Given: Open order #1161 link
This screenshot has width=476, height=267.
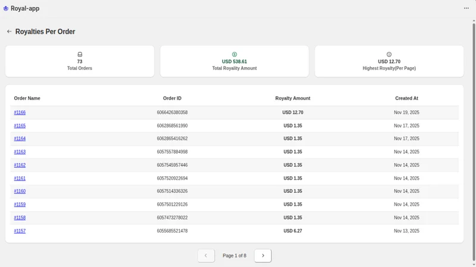Looking at the screenshot, I should click(20, 179).
